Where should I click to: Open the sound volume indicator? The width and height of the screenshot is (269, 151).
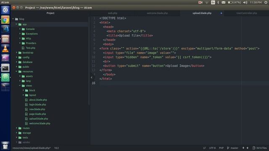click(245, 3)
